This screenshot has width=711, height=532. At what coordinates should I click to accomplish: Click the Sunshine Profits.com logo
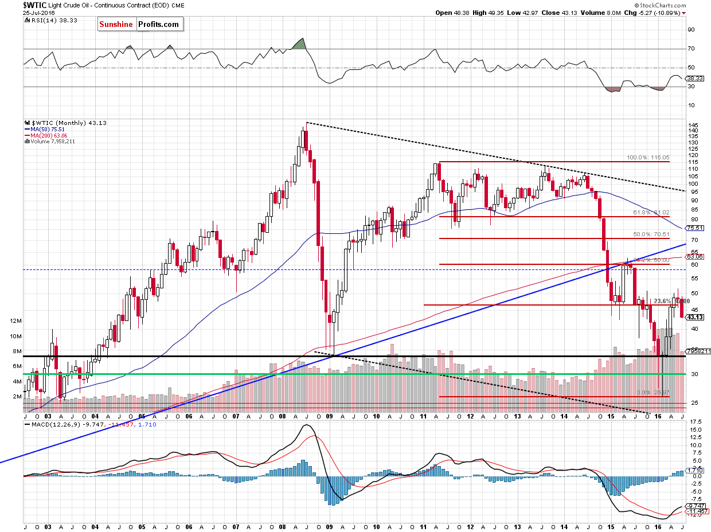click(x=140, y=25)
